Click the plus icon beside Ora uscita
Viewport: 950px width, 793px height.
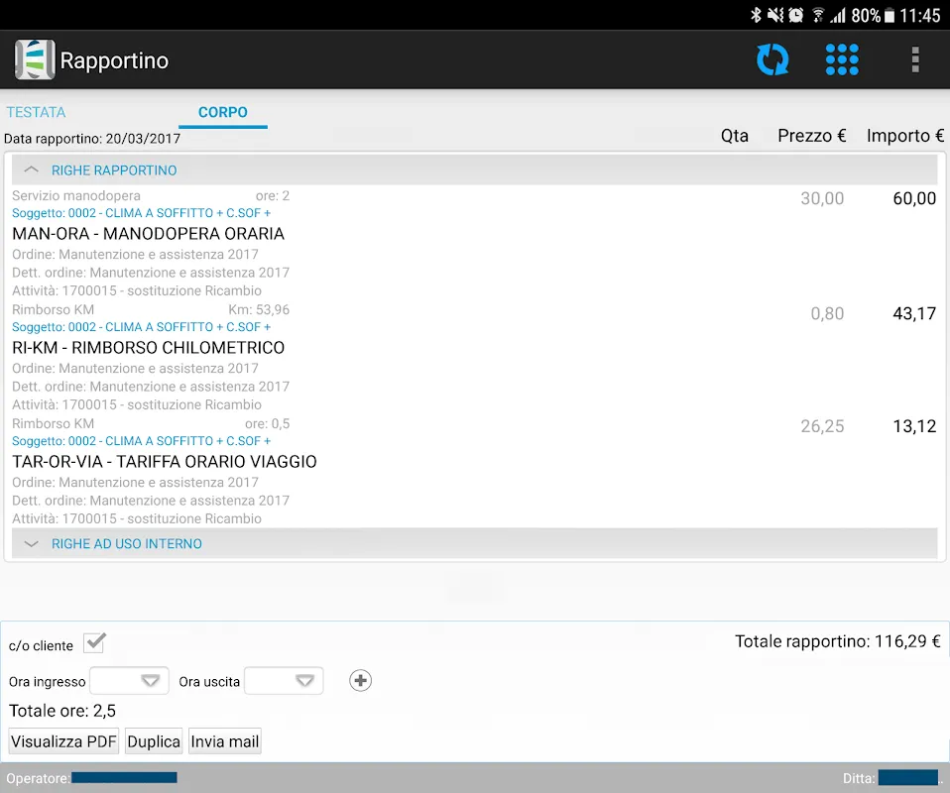(361, 681)
